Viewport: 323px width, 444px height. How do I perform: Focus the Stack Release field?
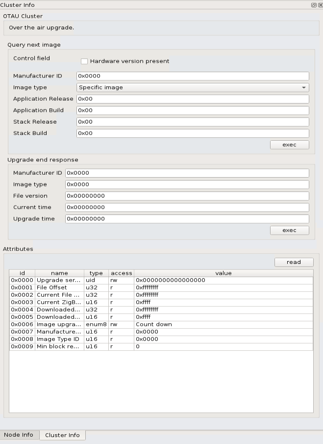[x=193, y=122]
